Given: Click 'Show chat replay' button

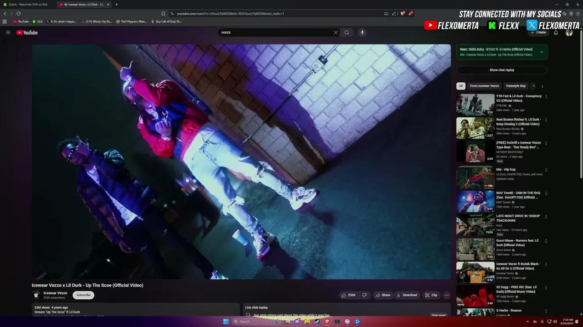Looking at the screenshot, I should click(x=502, y=70).
